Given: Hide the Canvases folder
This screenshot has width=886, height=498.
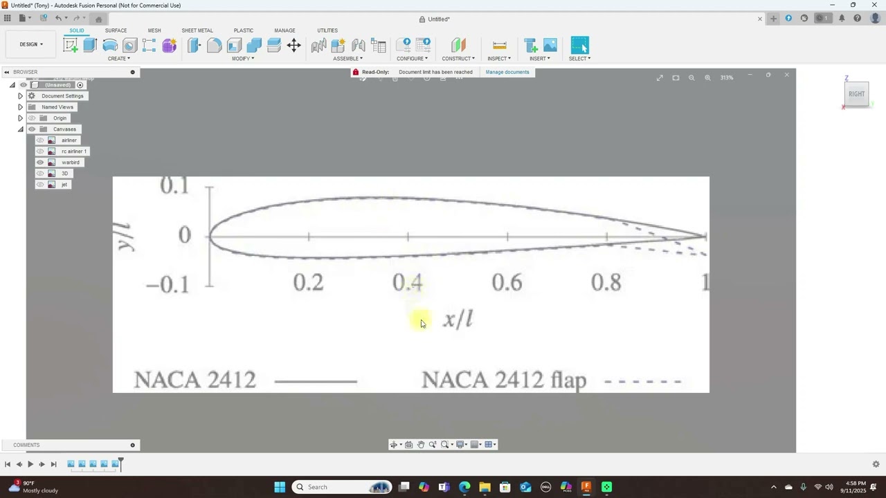Looking at the screenshot, I should (x=32, y=129).
